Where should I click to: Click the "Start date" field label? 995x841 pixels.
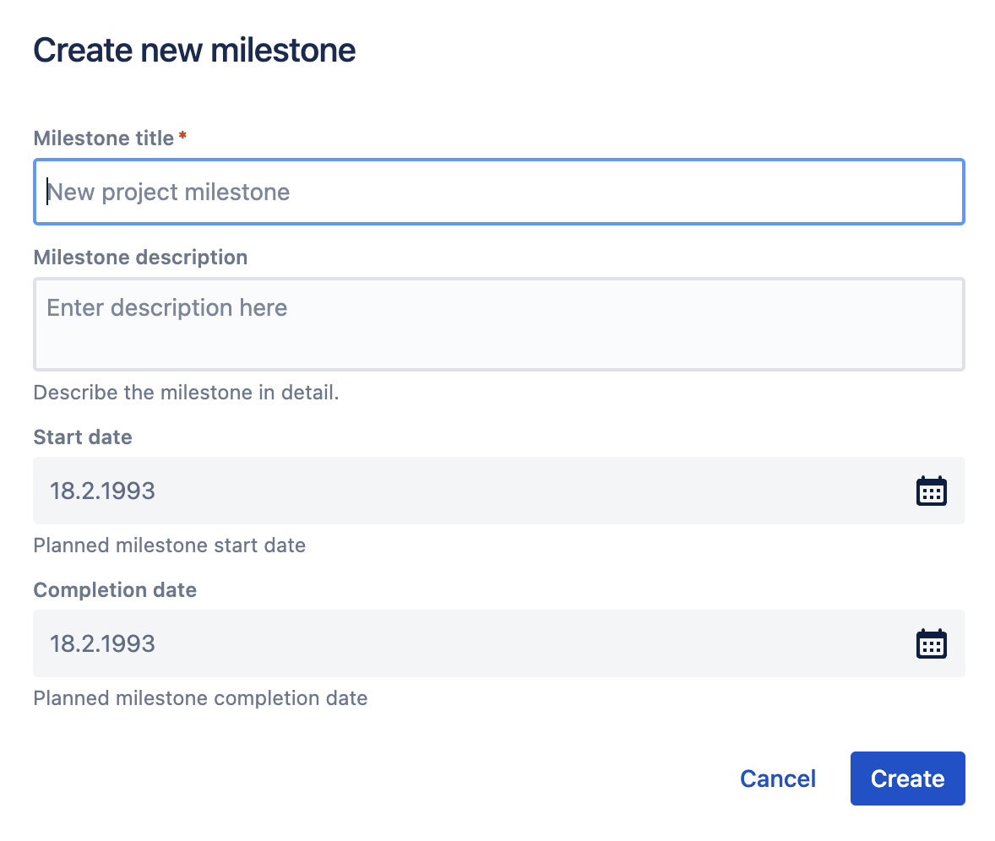pos(83,437)
